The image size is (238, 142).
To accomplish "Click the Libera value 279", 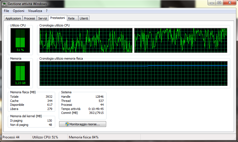I will pyautogui.click(x=50, y=109).
